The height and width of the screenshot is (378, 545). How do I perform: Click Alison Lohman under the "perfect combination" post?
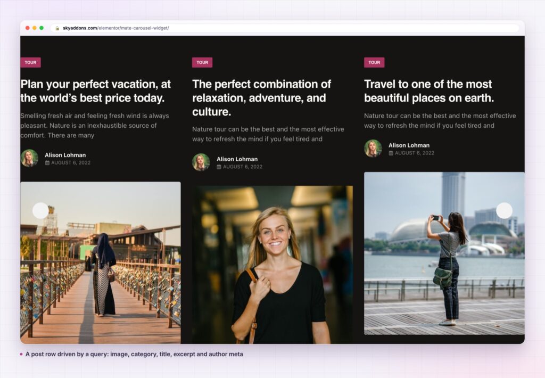click(237, 159)
